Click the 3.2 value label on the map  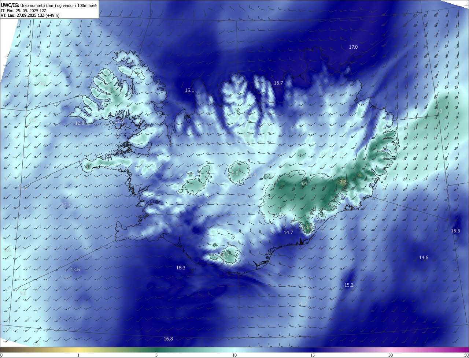coord(343,182)
